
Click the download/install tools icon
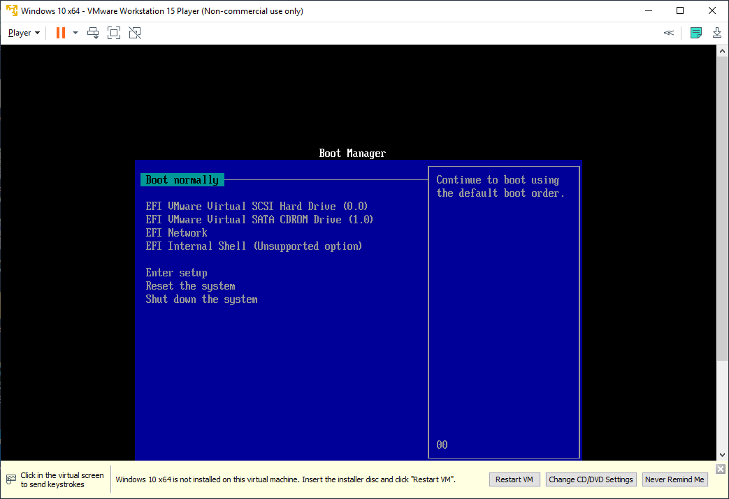717,33
